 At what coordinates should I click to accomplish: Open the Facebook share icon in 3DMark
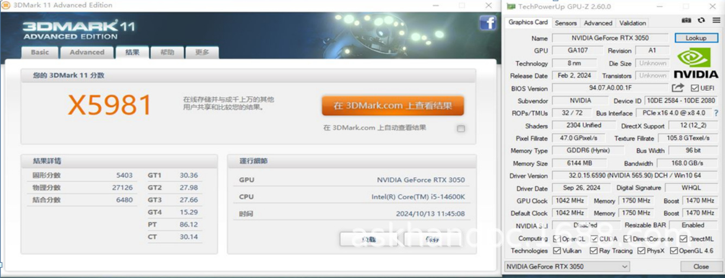(488, 23)
